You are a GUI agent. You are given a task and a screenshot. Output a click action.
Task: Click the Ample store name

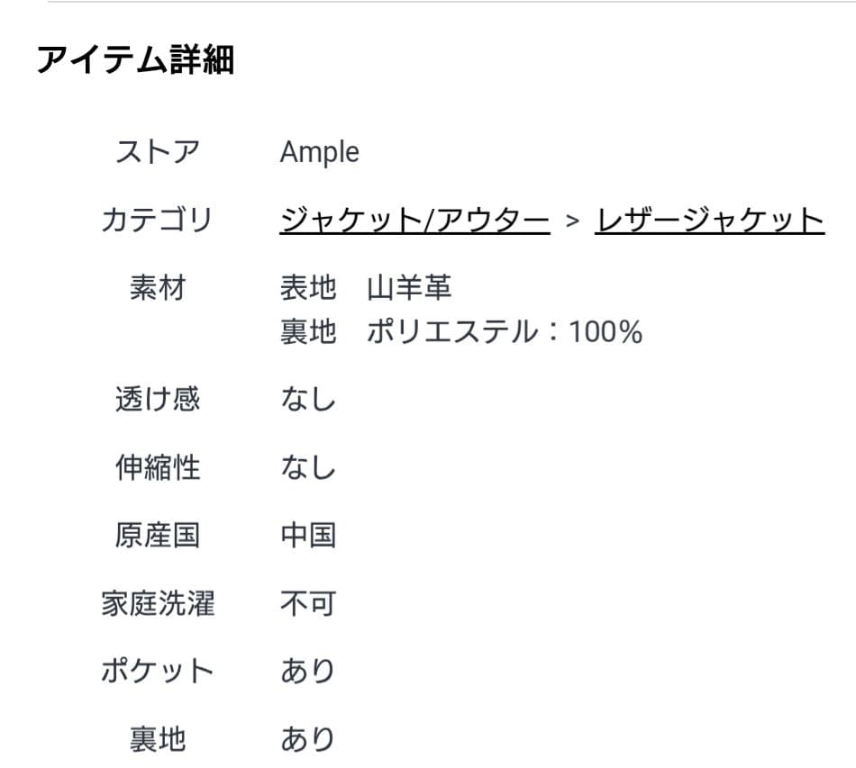click(x=319, y=151)
